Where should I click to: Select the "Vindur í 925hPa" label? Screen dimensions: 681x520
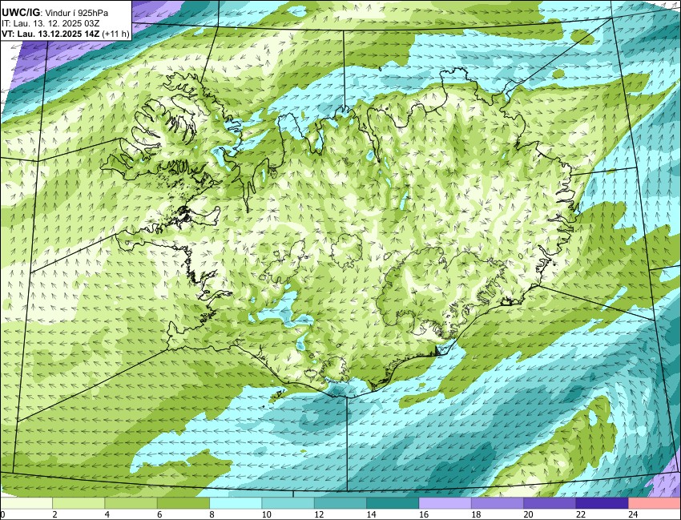tap(76, 14)
